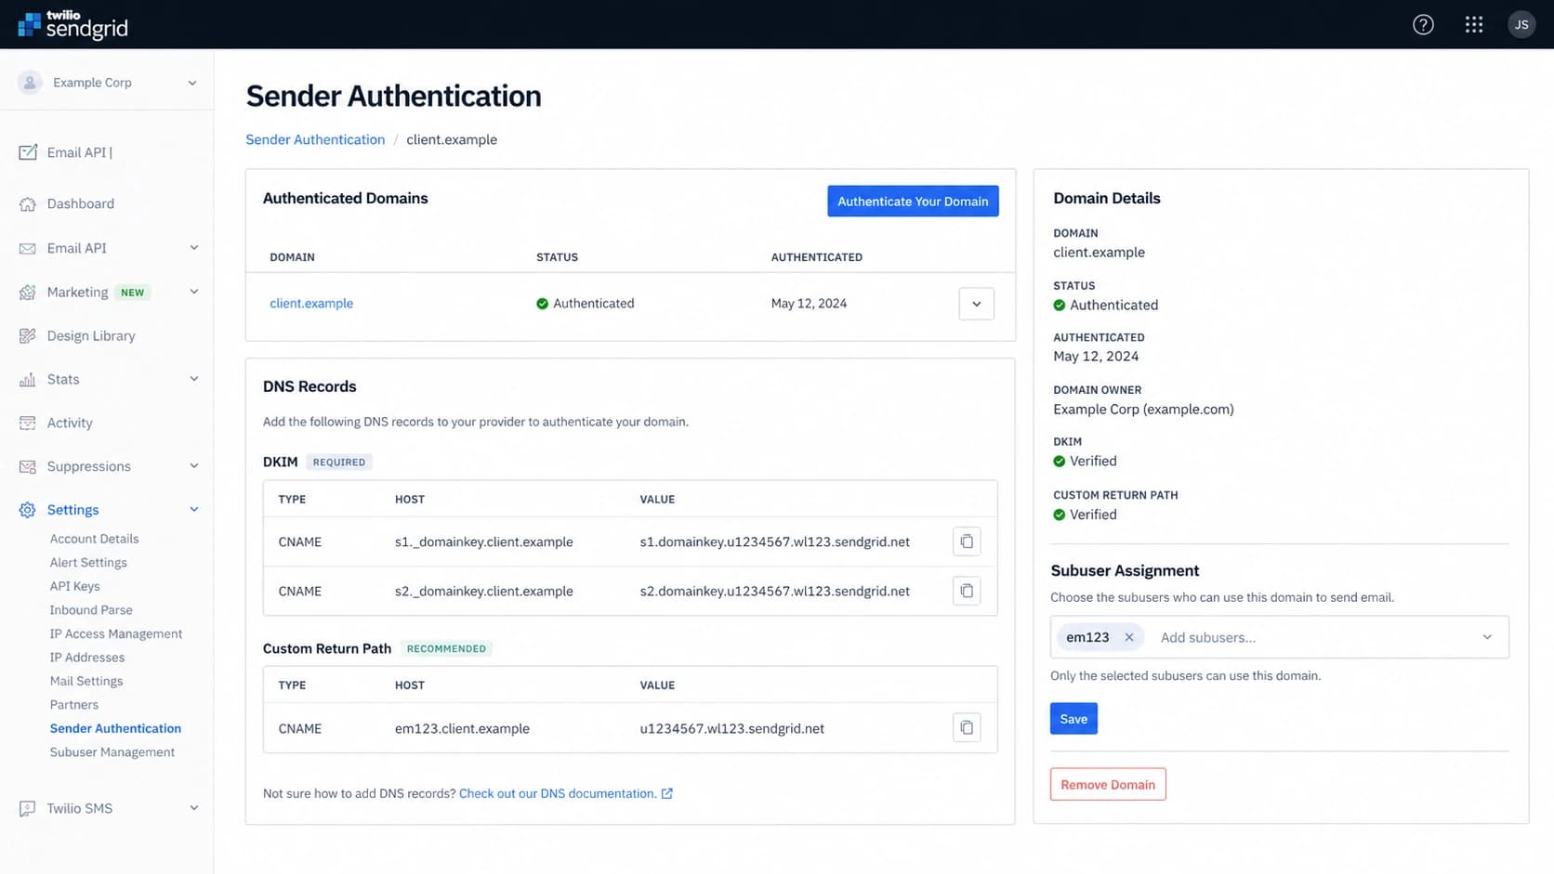Open IP Access Management

[116, 633]
